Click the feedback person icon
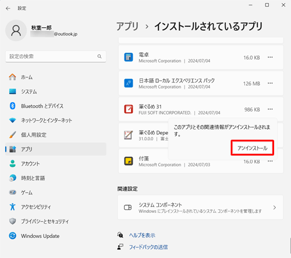The image size is (291, 258). click(x=120, y=247)
